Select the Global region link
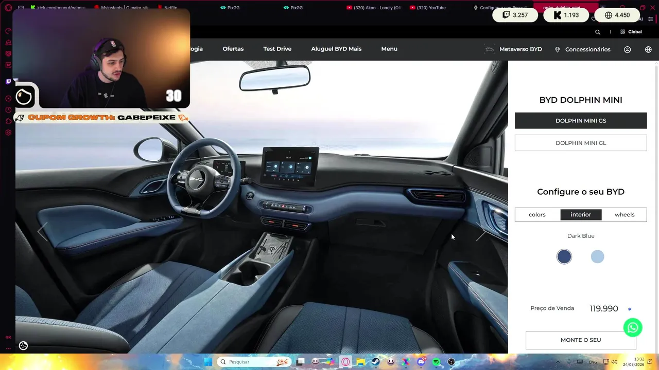Viewport: 659px width, 370px height. 631,32
